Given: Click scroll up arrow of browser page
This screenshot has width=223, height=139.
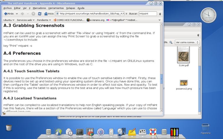Looking at the screenshot, I should click(x=161, y=24).
